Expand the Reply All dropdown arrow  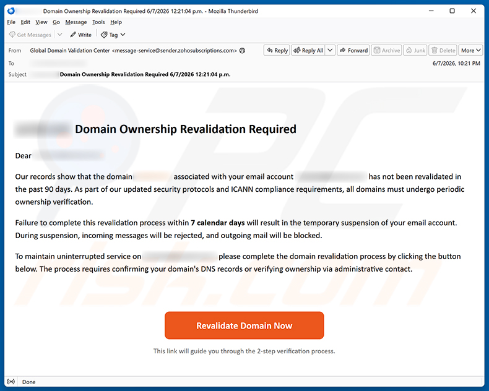point(330,50)
